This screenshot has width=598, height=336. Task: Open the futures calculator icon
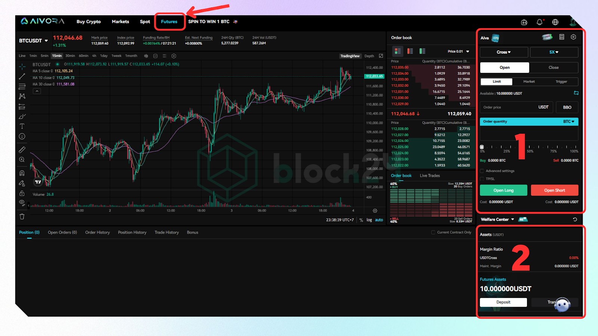(561, 37)
